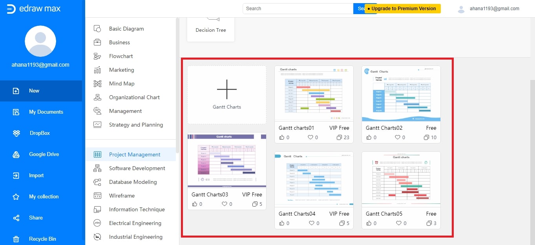Click the New document icon
This screenshot has height=245, width=535.
point(16,91)
